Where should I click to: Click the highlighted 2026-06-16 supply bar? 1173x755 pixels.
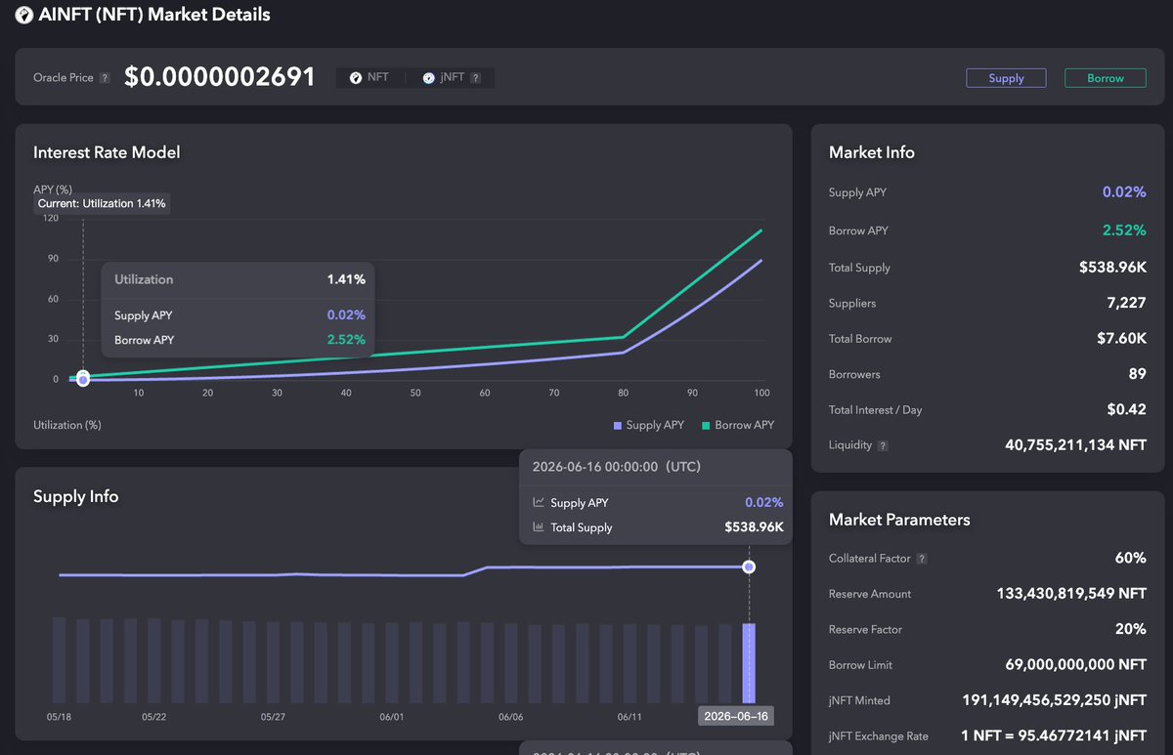[x=749, y=663]
